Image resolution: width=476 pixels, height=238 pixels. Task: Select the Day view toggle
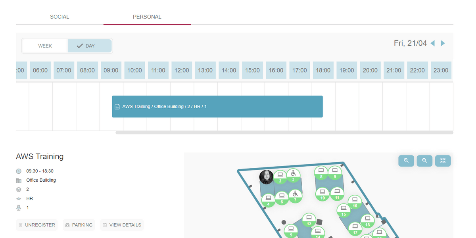click(x=89, y=46)
